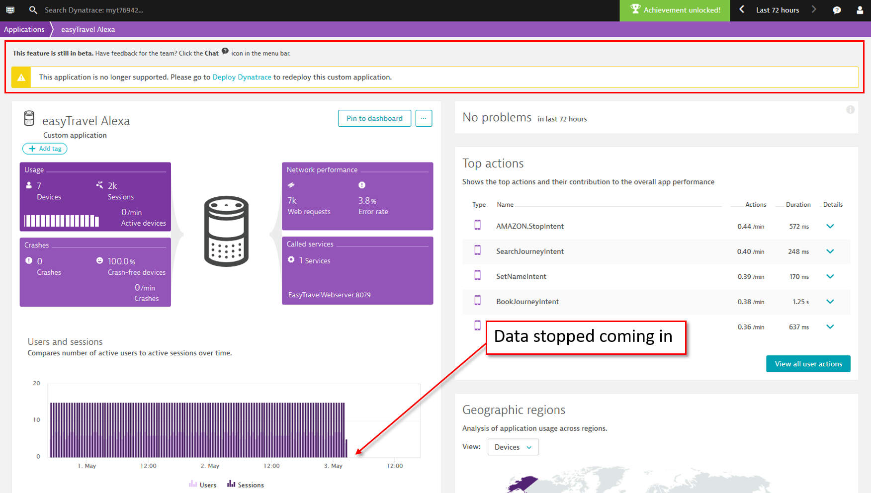871x493 pixels.
Task: Expand details for SetNameIntent
Action: [830, 276]
